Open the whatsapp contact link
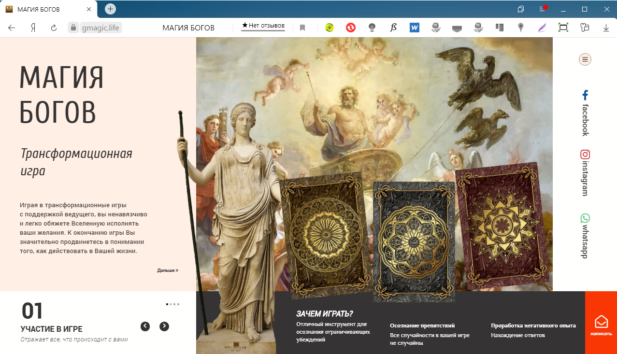Image resolution: width=617 pixels, height=354 pixels. point(585,236)
